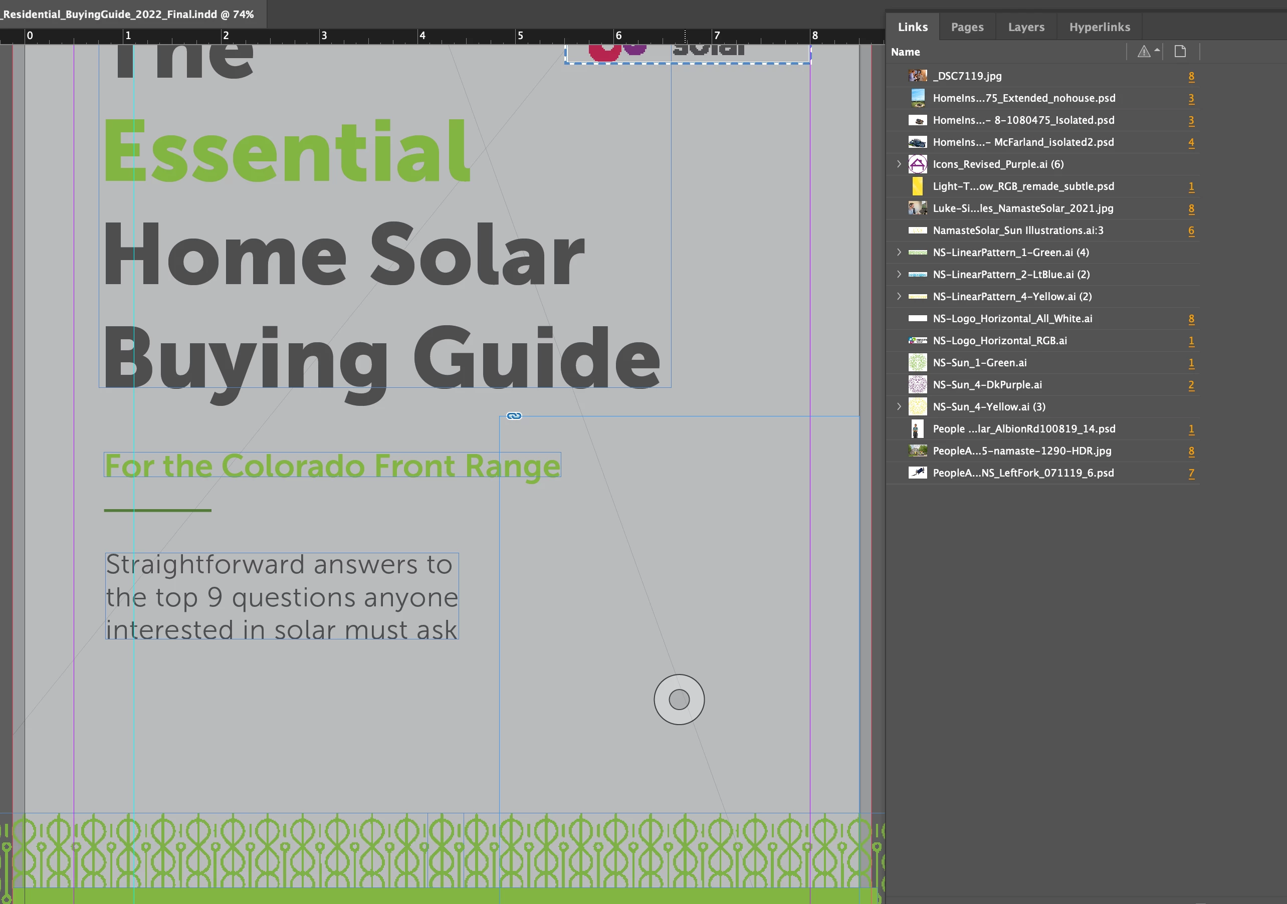Expand the Icons_Revised_Purple.ai link group
Image resolution: width=1287 pixels, height=904 pixels.
click(x=899, y=164)
